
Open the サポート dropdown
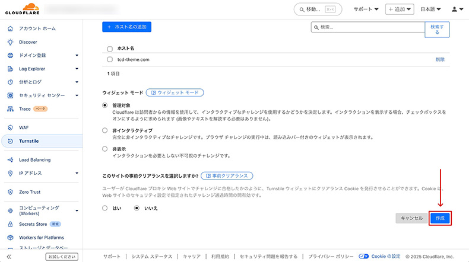366,9
